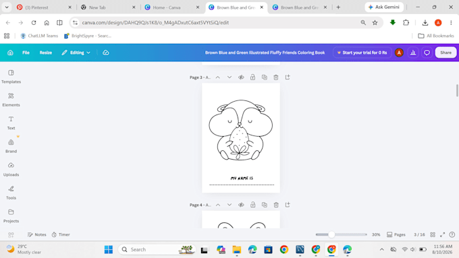Expand the Editing mode dropdown
This screenshot has width=459, height=258.
pyautogui.click(x=76, y=53)
